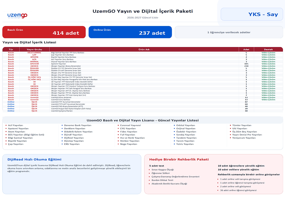Click 'Hız ve Renk Yayınları' list item
The width and height of the screenshot is (285, 198).
coord(133,138)
